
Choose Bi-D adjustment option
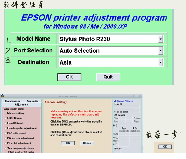pyautogui.click(x=5, y=133)
